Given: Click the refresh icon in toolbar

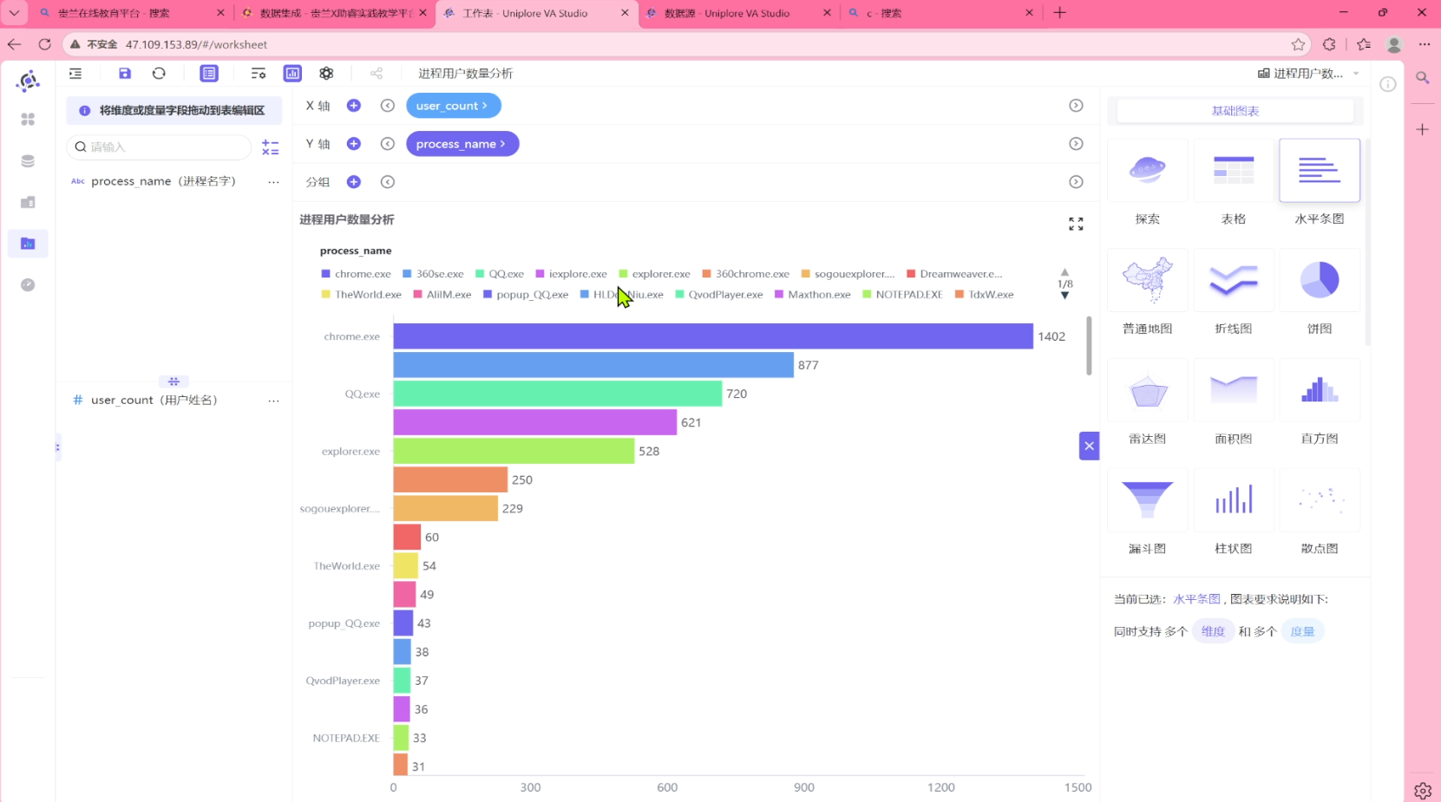Looking at the screenshot, I should pyautogui.click(x=159, y=74).
